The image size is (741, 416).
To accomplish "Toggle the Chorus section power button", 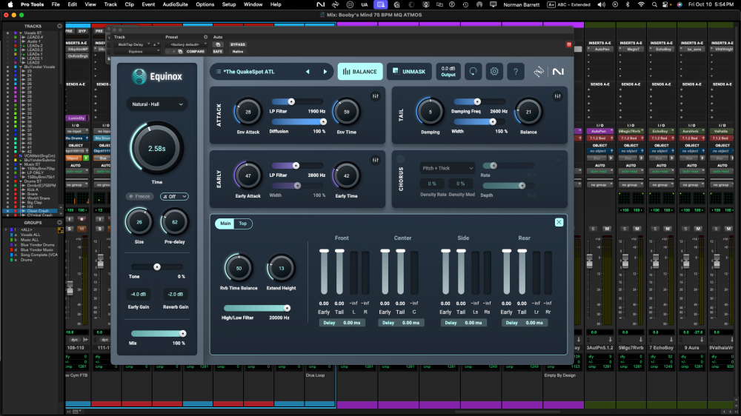I will [401, 159].
